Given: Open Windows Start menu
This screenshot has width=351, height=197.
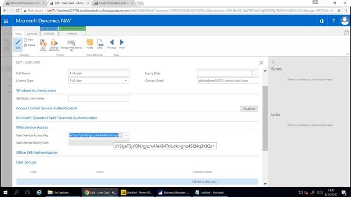Looking at the screenshot, I should click(5, 192).
